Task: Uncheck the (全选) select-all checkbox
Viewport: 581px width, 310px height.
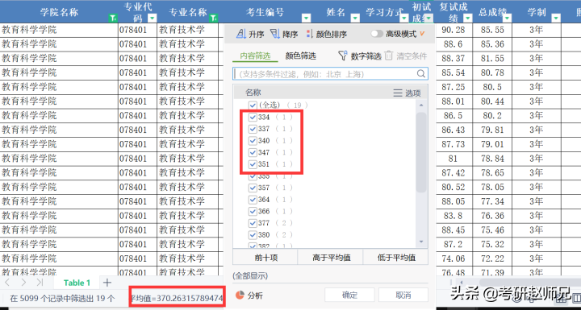Action: [253, 105]
